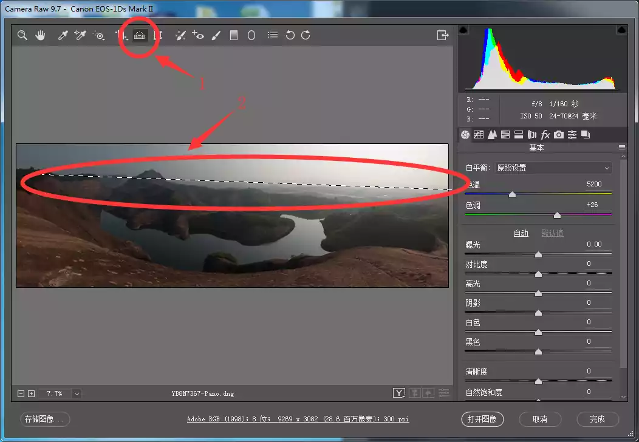
Task: Expand the zoom level dropdown
Action: tap(77, 393)
